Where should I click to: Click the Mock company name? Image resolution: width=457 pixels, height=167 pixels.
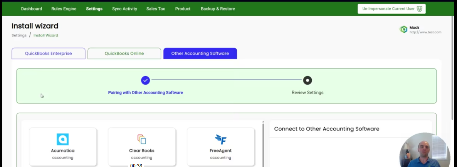tap(415, 28)
